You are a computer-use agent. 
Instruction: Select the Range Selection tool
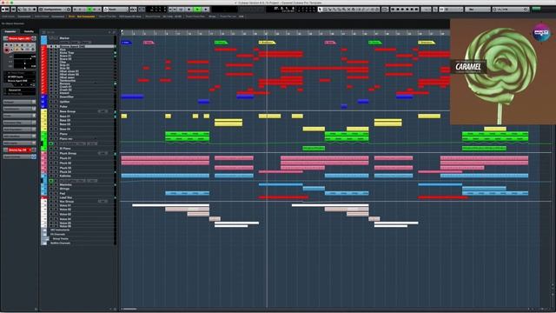[x=325, y=10]
